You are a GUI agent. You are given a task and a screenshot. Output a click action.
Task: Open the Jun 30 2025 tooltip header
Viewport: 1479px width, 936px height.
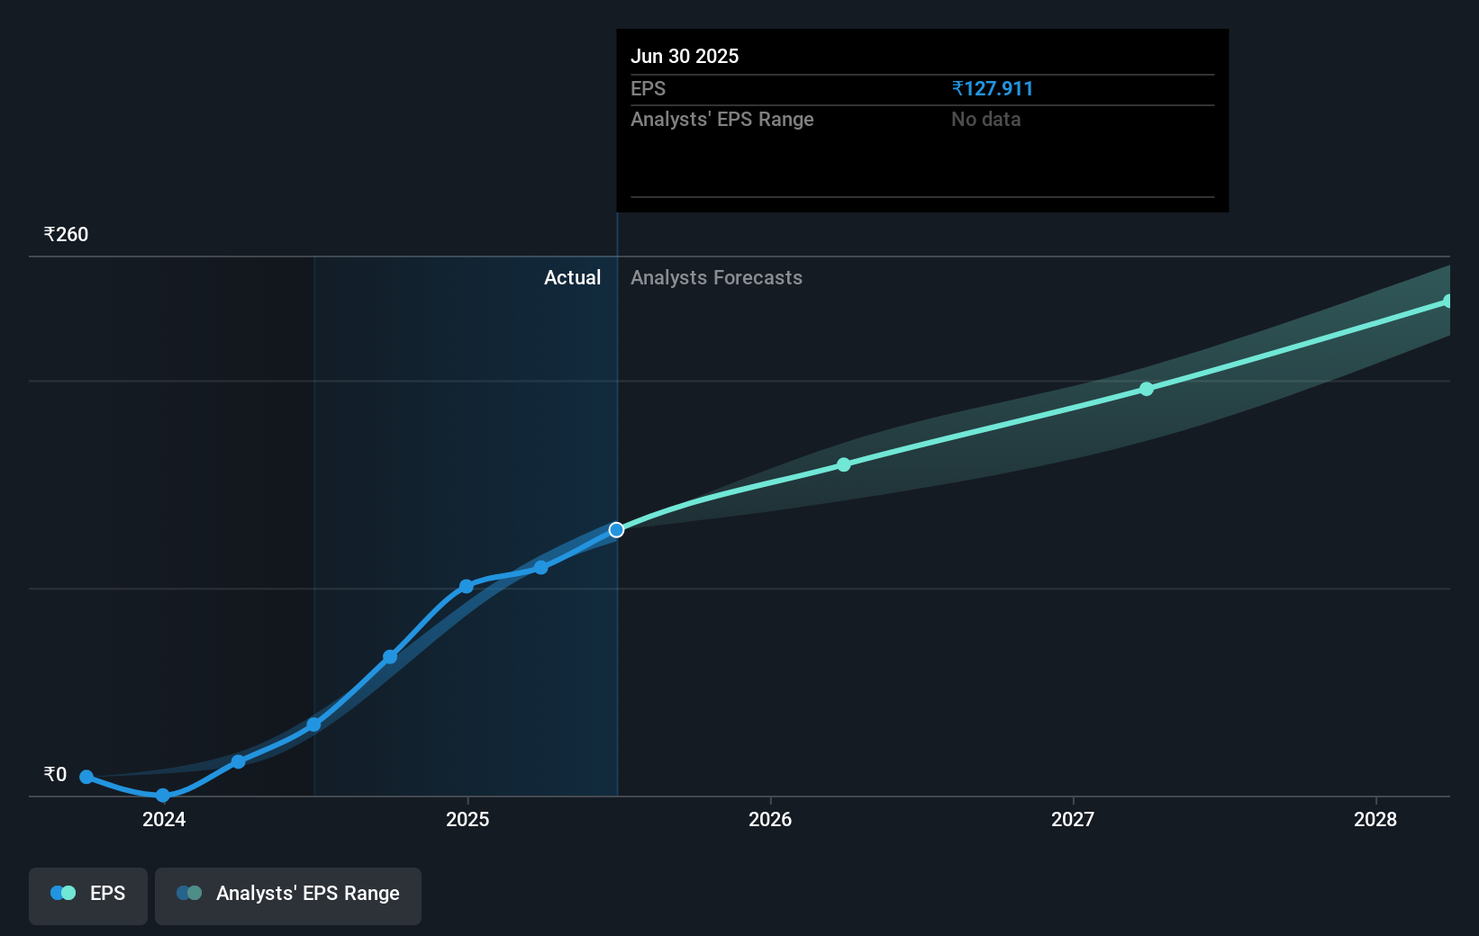[x=685, y=56]
